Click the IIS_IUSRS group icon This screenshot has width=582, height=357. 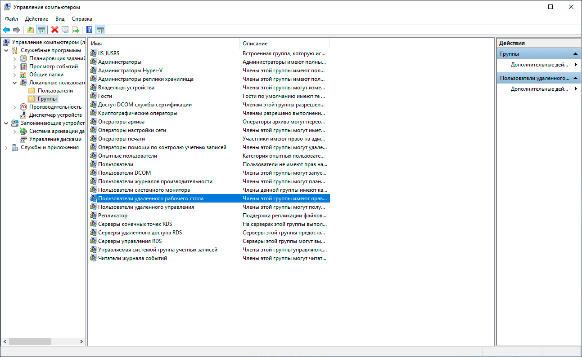94,53
